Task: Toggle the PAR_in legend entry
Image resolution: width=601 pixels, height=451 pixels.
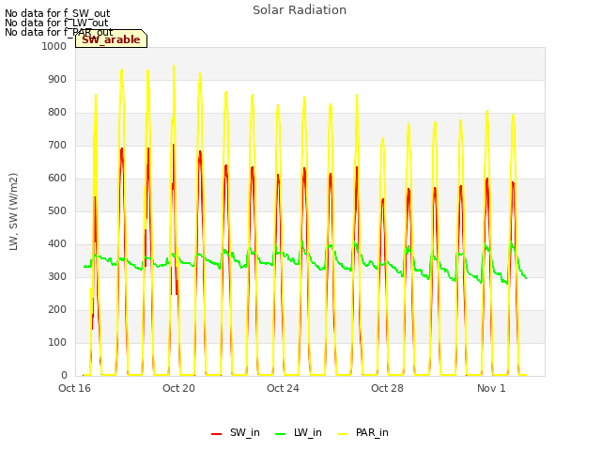Action: [362, 432]
